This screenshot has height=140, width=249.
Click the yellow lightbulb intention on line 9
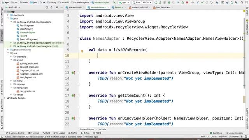pyautogui.click(x=82, y=51)
